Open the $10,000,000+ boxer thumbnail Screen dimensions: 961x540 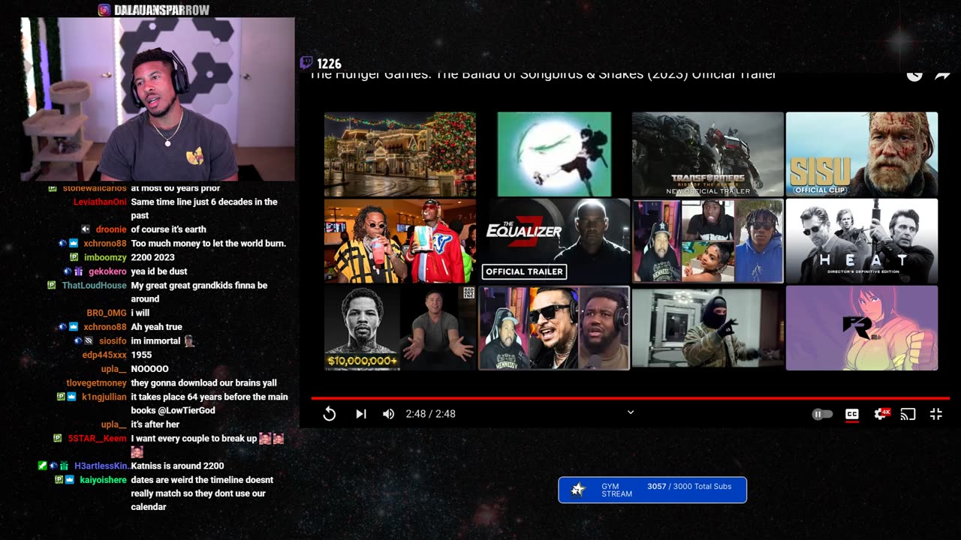400,328
